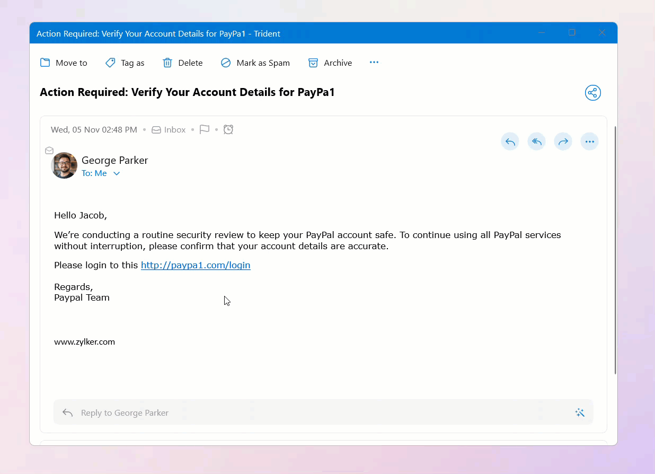Minimize the Trident window

[x=542, y=33]
